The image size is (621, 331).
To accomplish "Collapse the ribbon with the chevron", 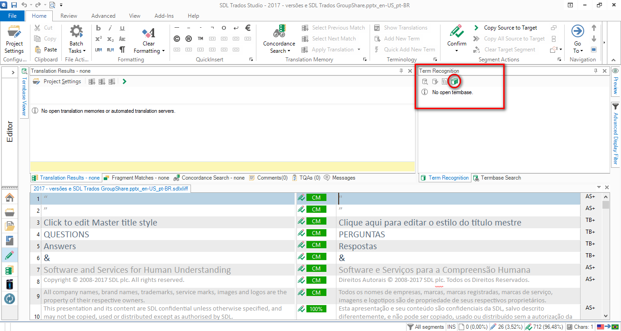I will click(x=614, y=60).
